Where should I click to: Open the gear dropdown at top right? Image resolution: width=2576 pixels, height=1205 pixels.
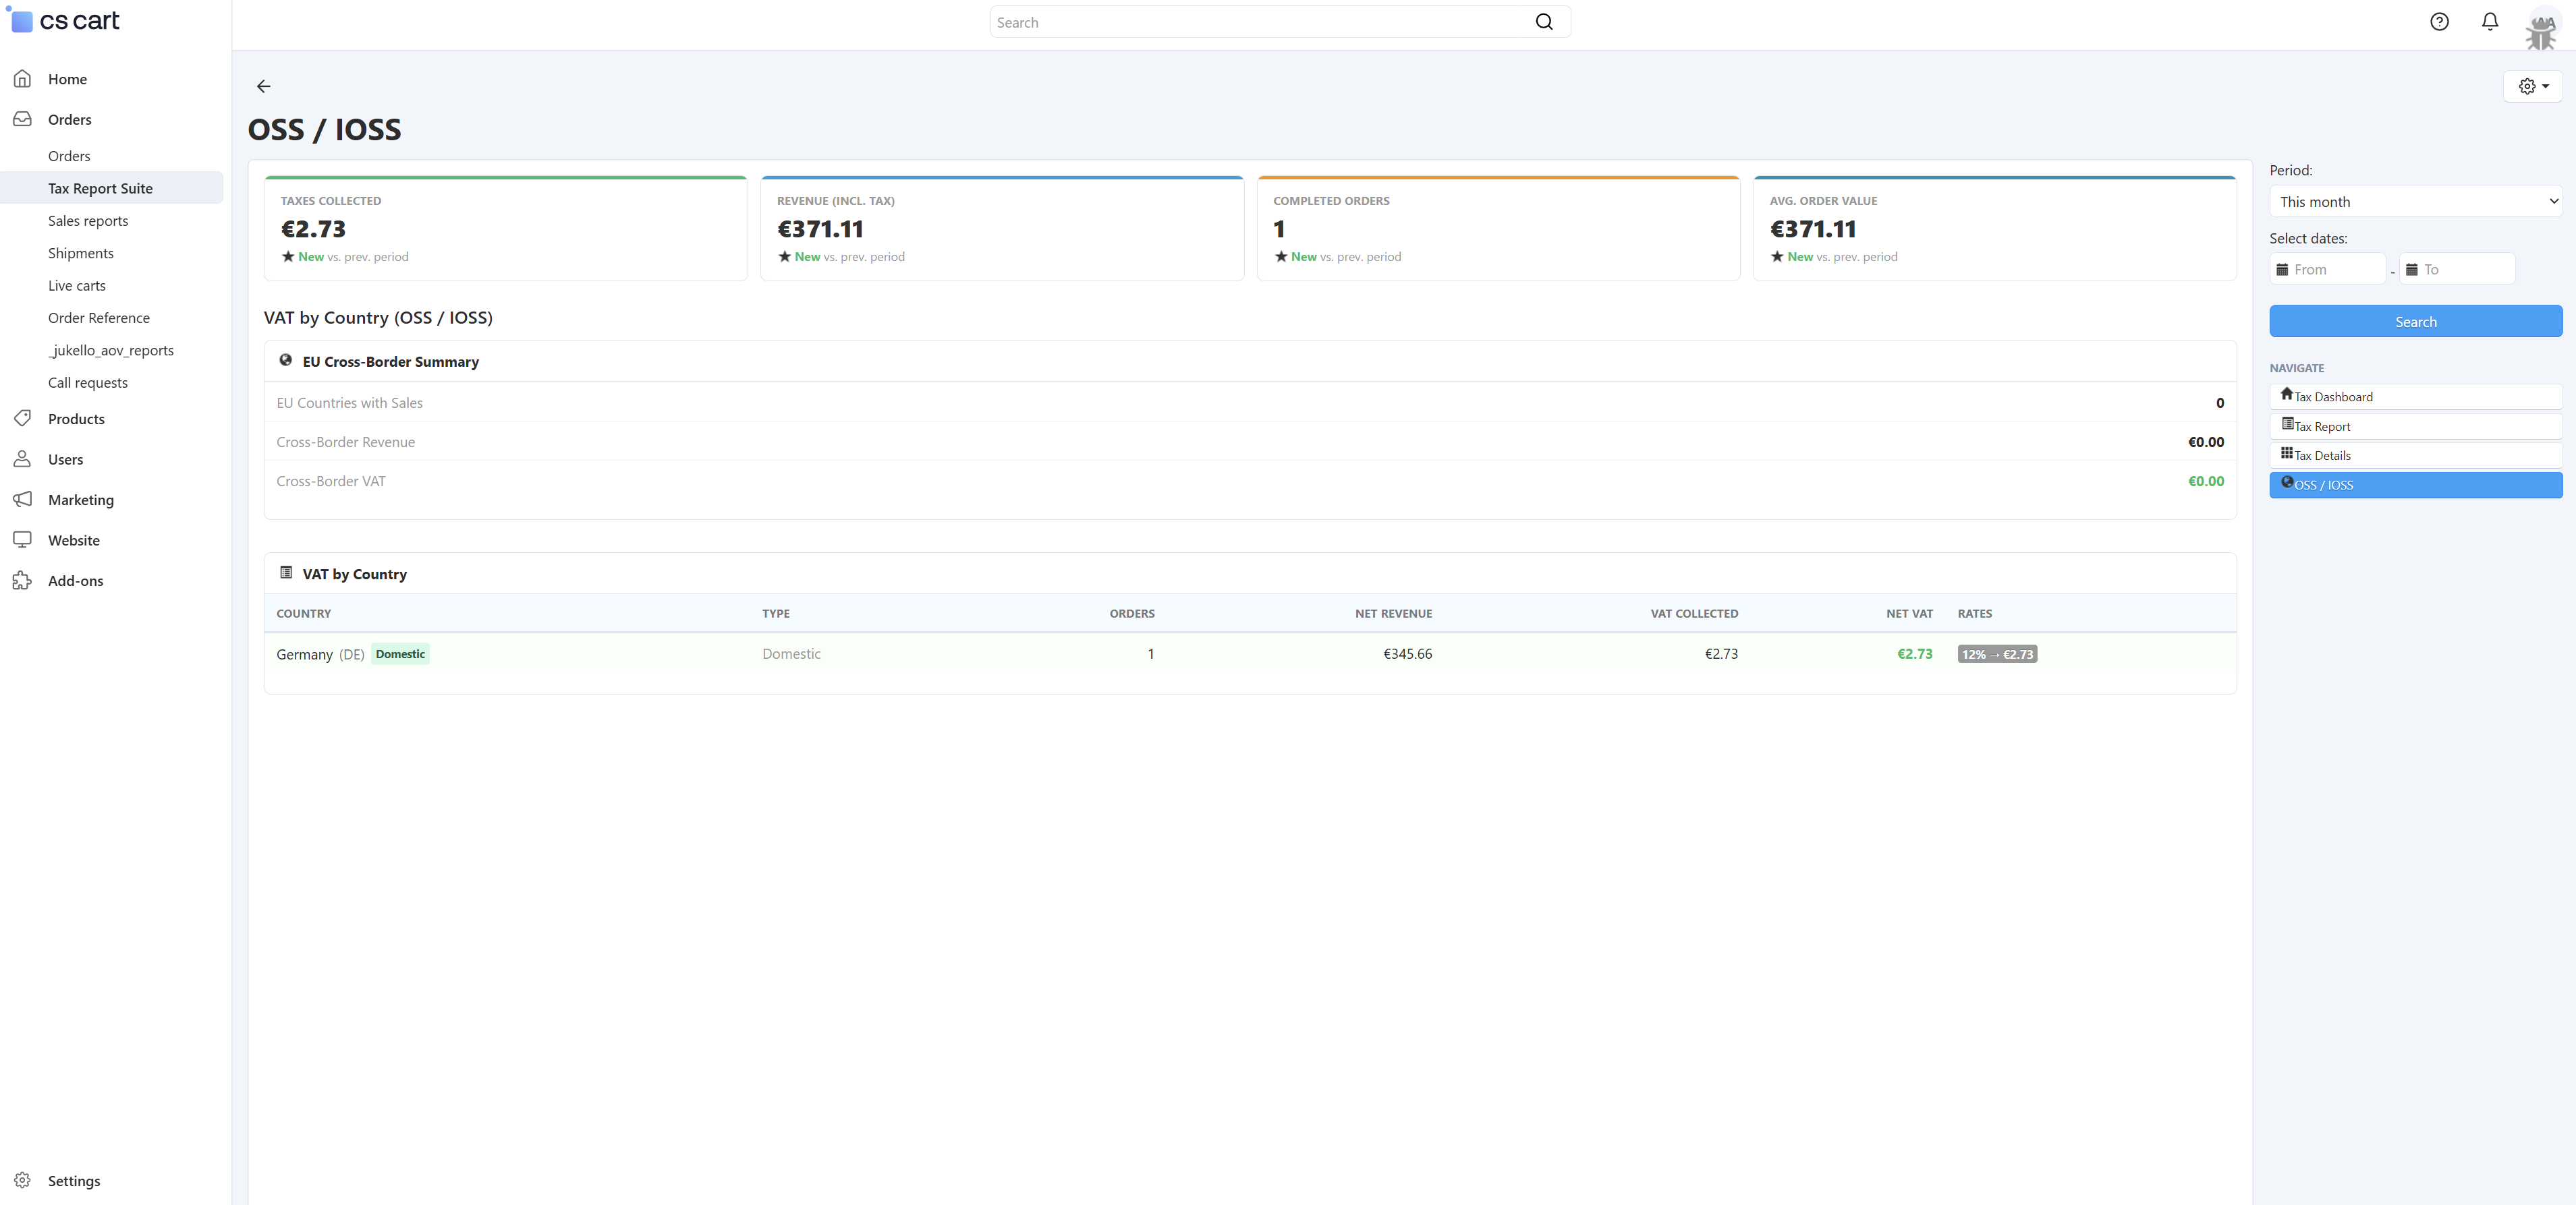2533,87
